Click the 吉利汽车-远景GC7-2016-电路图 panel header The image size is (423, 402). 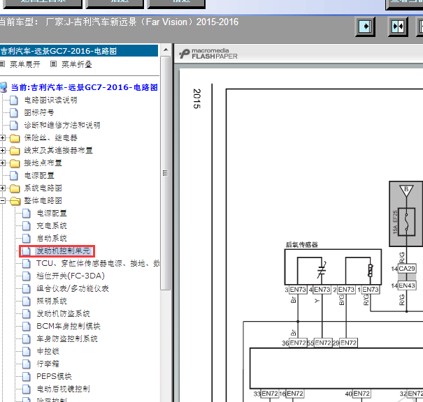79,51
